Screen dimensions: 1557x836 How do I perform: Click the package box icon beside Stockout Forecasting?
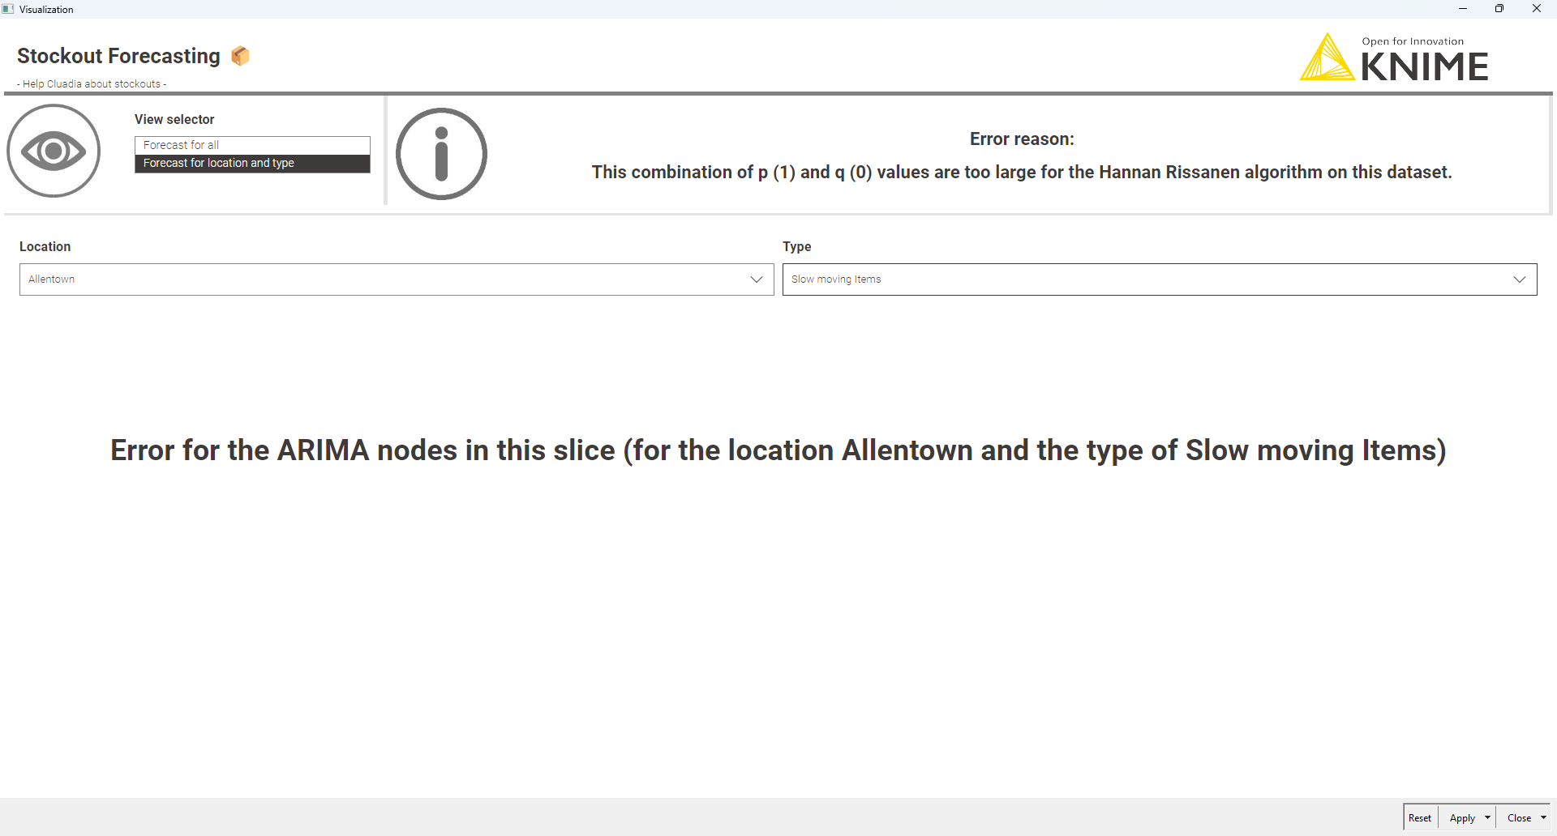[240, 56]
